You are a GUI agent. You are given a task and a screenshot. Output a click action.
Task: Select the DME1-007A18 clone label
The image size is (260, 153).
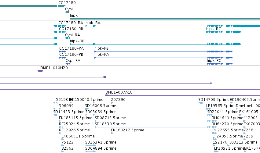point(119,92)
